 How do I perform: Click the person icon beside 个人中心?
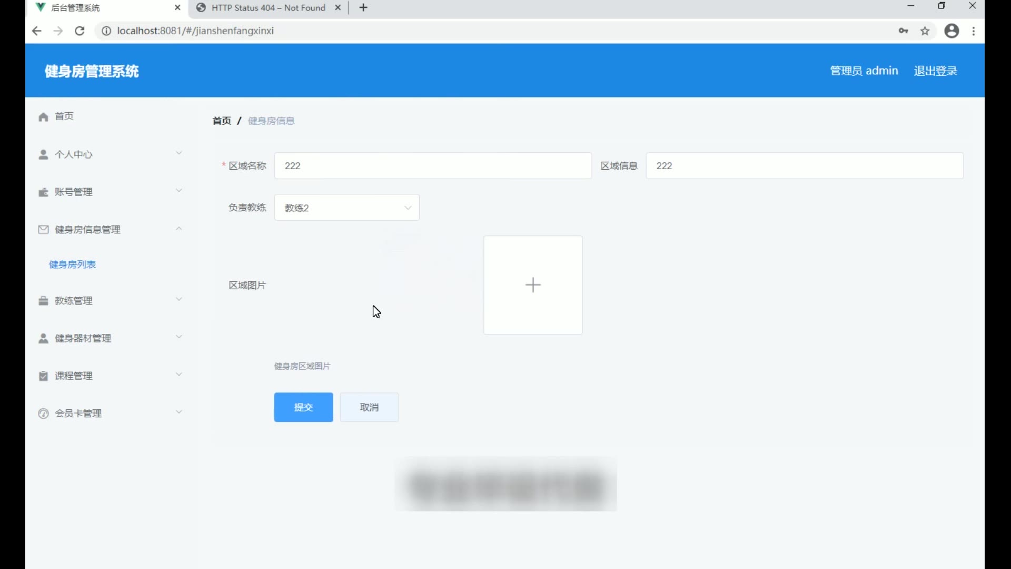pos(43,154)
